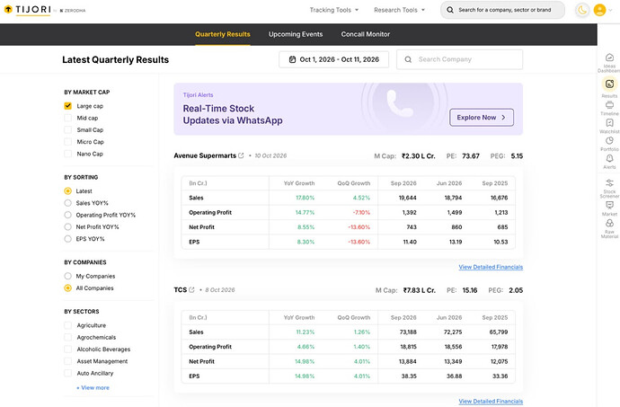This screenshot has width=620, height=407.
Task: Click the WhatsApp alerts banner heading
Action: tap(233, 114)
